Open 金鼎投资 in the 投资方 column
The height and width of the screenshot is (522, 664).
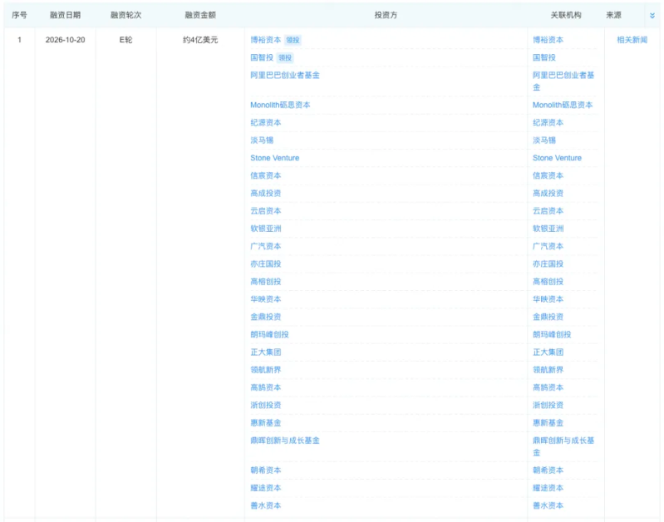click(x=265, y=317)
